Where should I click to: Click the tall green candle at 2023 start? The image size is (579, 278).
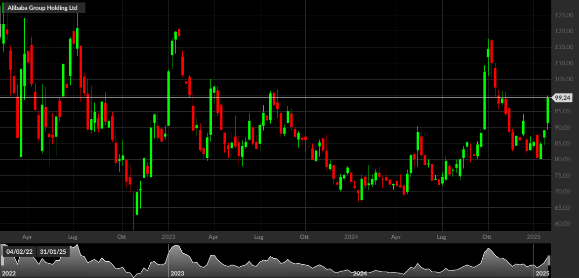click(168, 98)
